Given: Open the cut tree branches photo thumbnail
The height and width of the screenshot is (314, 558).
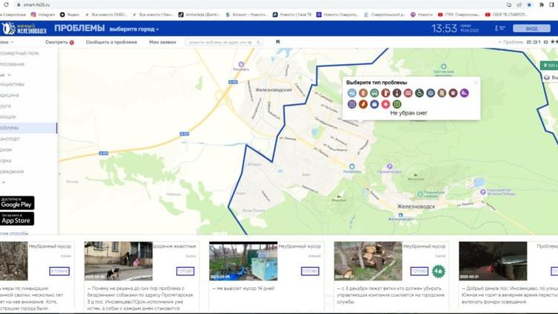Looking at the screenshot, I should [368, 260].
